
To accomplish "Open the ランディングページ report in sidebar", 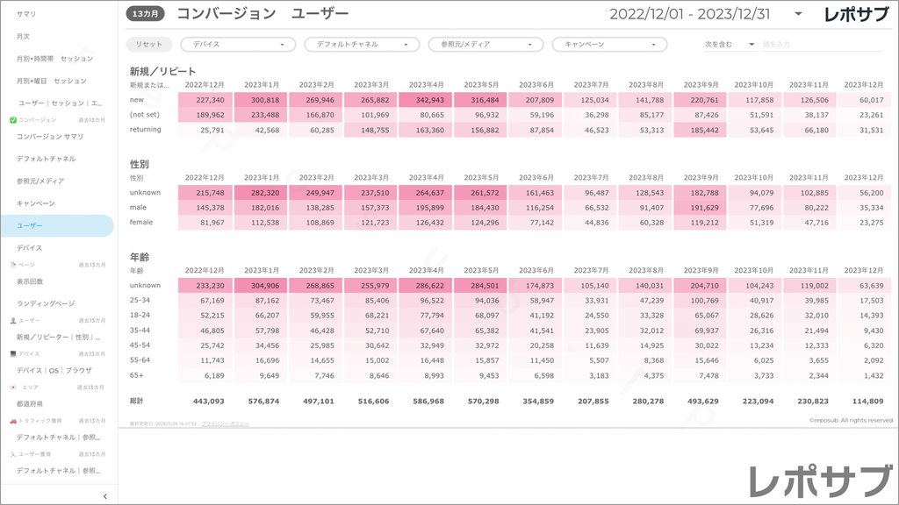I will 46,303.
